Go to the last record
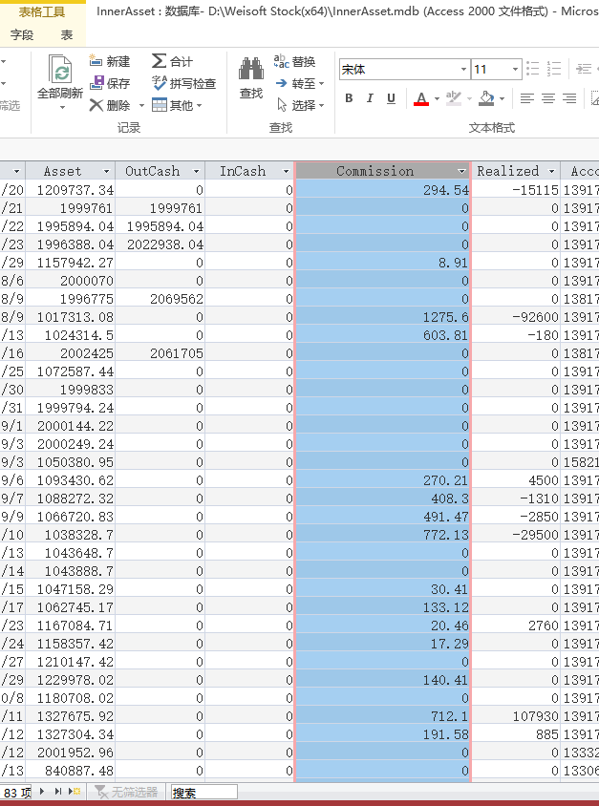 click(57, 792)
